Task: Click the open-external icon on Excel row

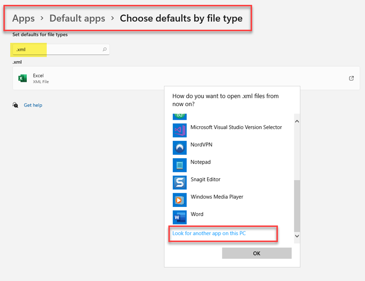Action: point(351,78)
